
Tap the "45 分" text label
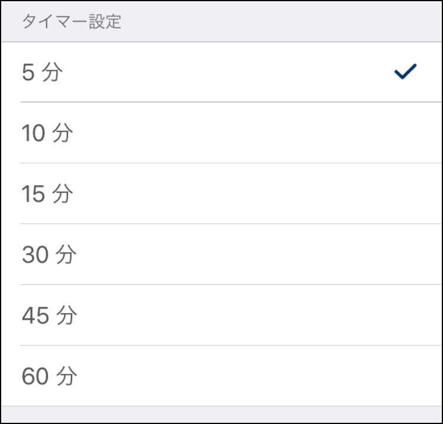pyautogui.click(x=49, y=316)
